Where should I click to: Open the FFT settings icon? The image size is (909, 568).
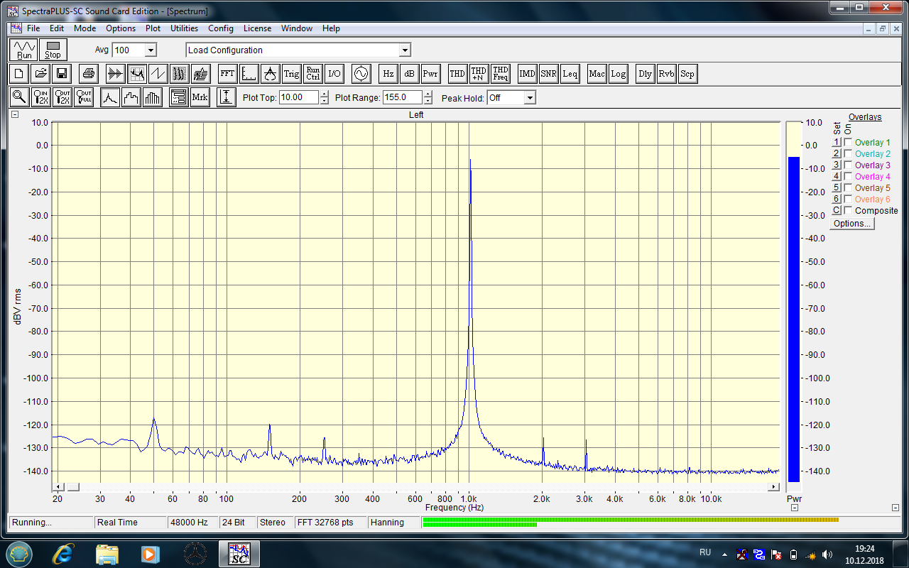coord(227,73)
